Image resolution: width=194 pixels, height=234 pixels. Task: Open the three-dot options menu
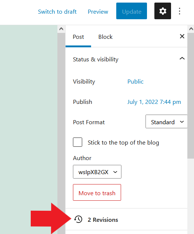tap(180, 11)
